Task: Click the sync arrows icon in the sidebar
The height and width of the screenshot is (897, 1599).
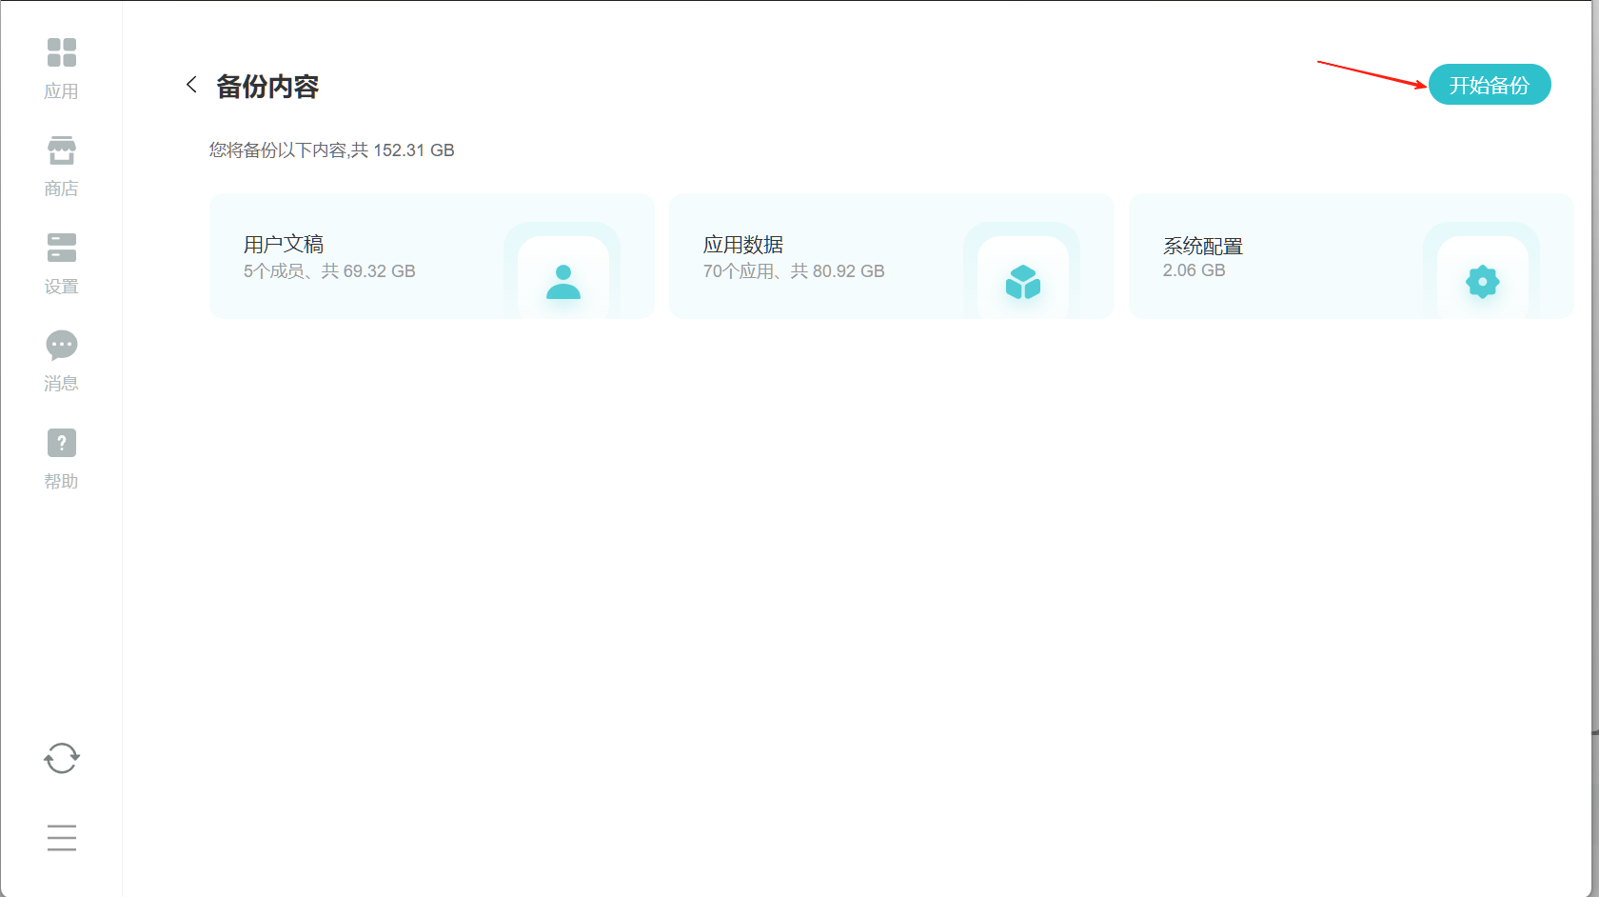Action: point(62,758)
